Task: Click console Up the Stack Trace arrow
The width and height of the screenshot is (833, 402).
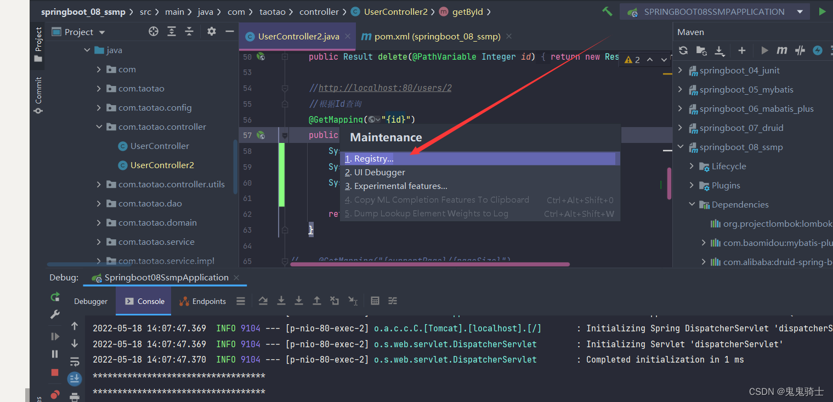Action: [x=75, y=326]
